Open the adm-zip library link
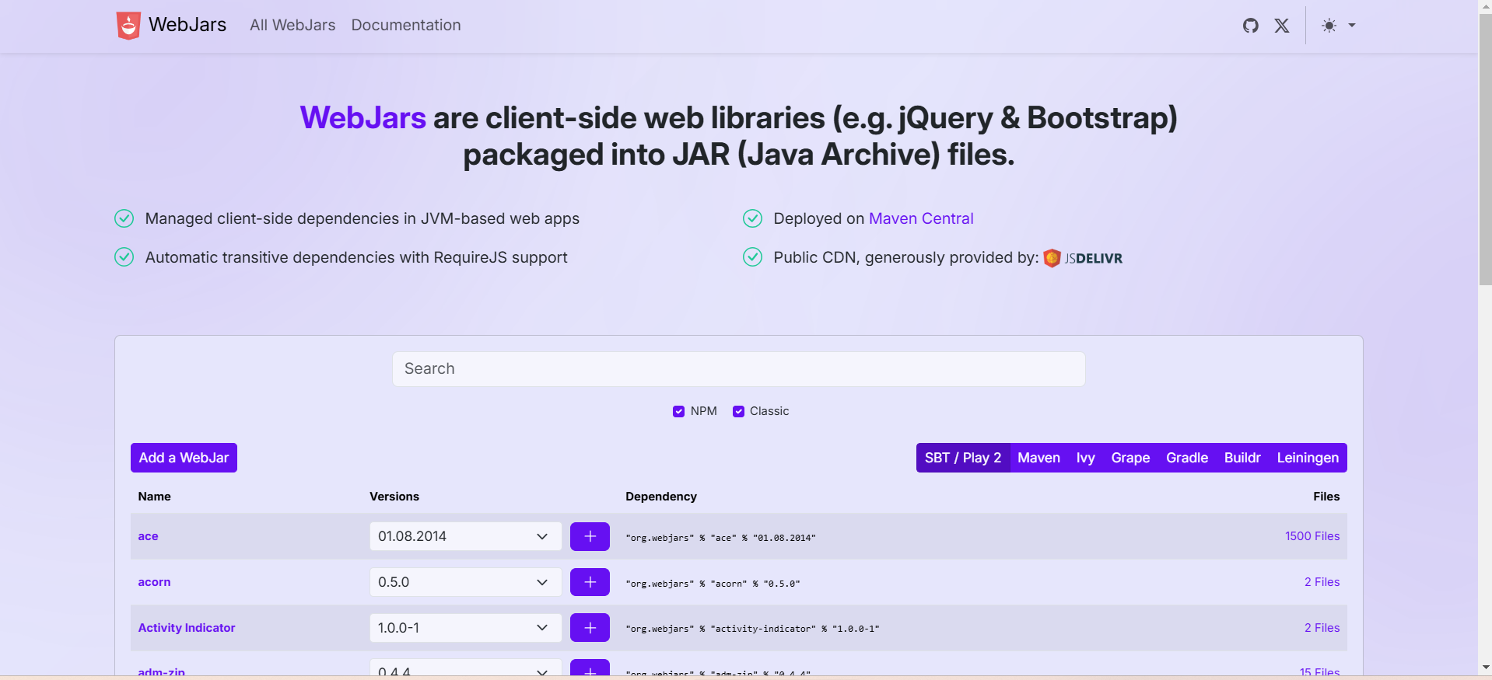1492x680 pixels. [161, 672]
